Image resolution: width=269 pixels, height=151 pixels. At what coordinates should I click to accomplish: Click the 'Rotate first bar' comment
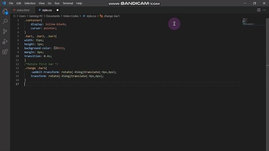point(41,64)
